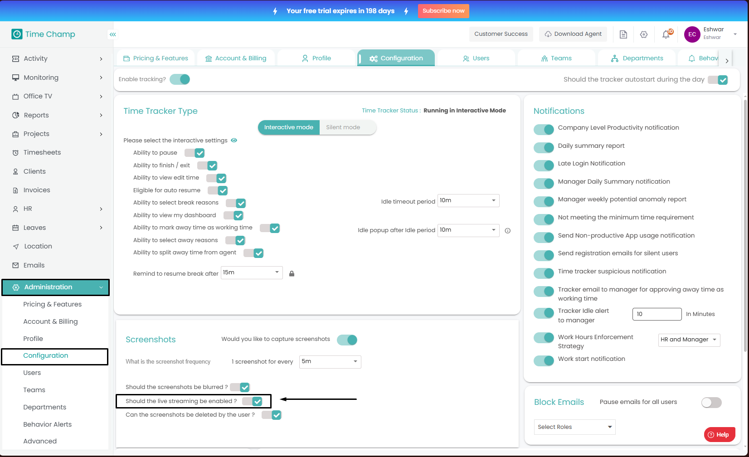Click the eye icon next to interactive settings
The height and width of the screenshot is (457, 749).
click(x=234, y=141)
